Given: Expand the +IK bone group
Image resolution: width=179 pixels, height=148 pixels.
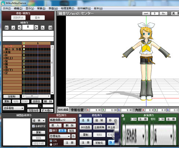Looking at the screenshot, I should tap(4, 55).
